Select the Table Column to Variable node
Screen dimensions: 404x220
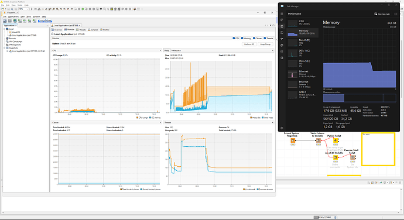[318, 140]
